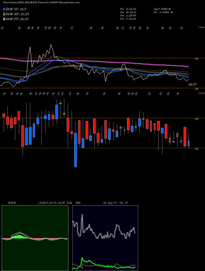
Task: Click the highest peak of the white price line
Action: tap(51, 45)
